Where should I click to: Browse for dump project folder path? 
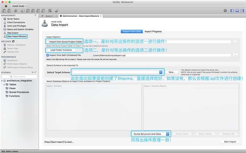tap(235, 42)
